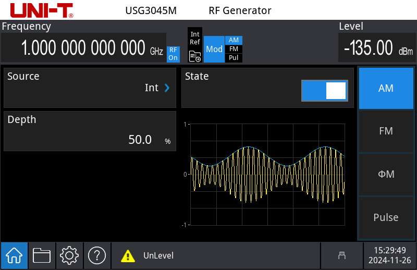Click the AM sidebar button

[x=386, y=88]
